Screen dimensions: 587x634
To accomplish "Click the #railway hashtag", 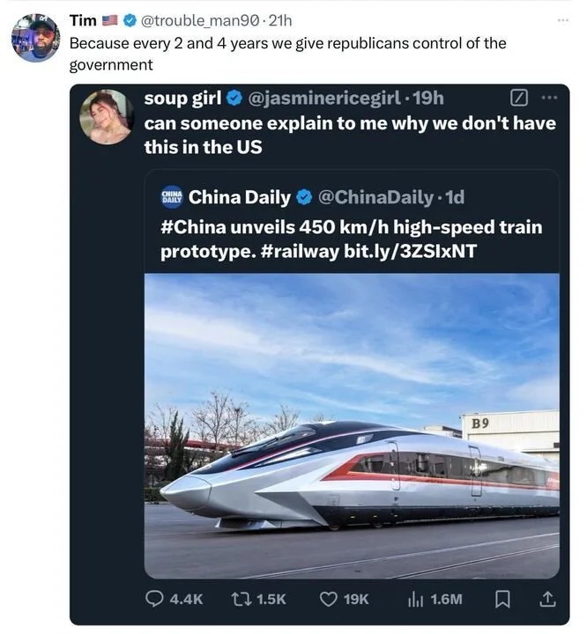I will tap(300, 251).
